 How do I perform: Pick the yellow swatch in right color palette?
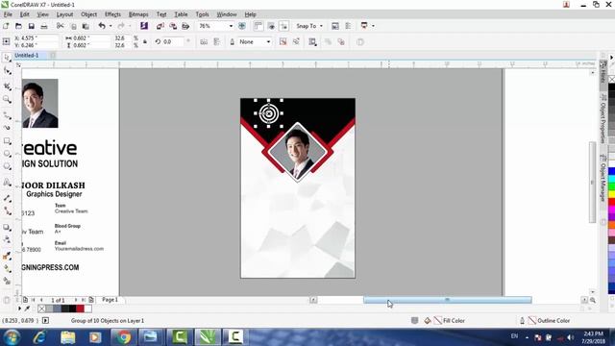click(x=611, y=194)
